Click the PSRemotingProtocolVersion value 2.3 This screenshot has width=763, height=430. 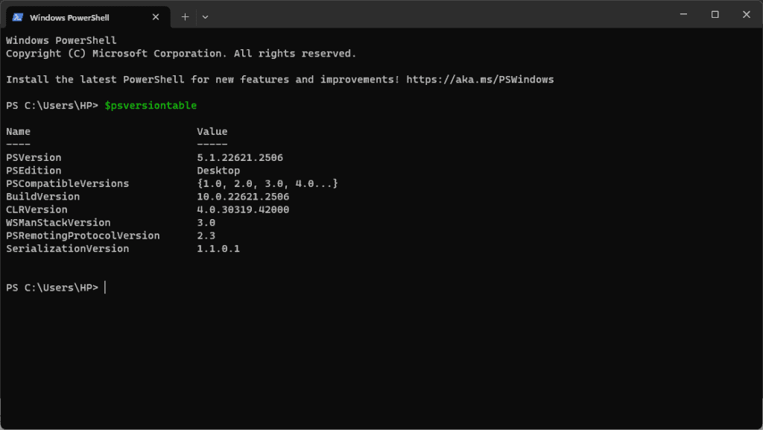click(x=206, y=235)
